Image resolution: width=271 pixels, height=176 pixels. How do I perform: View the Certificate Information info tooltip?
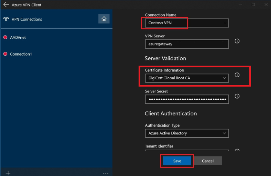237,75
